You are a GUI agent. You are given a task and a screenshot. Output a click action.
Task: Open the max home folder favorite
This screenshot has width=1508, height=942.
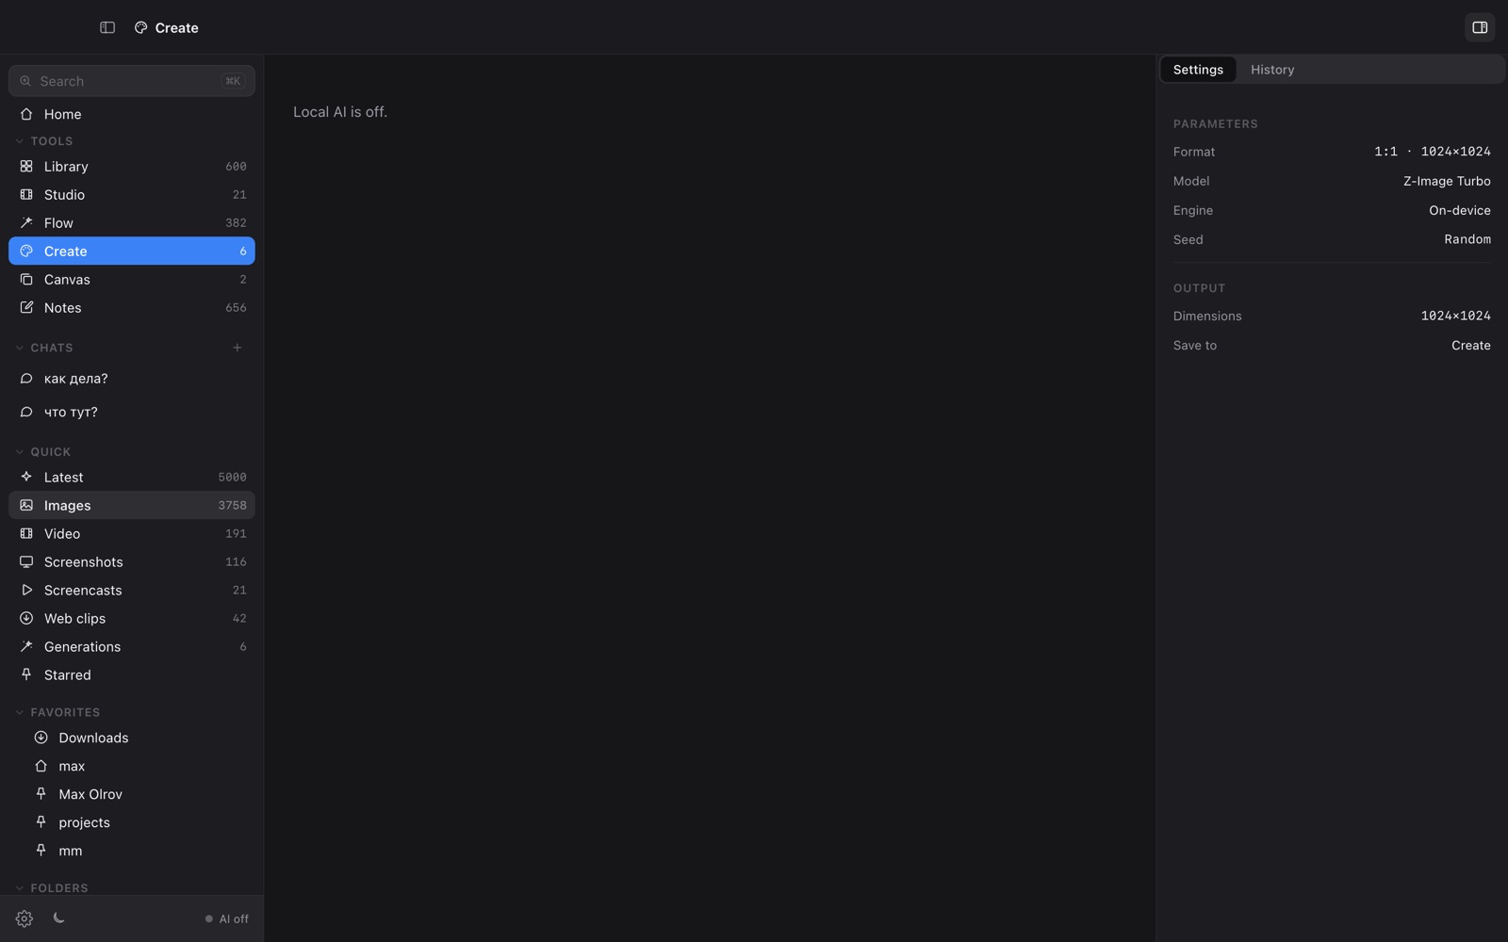[132, 766]
